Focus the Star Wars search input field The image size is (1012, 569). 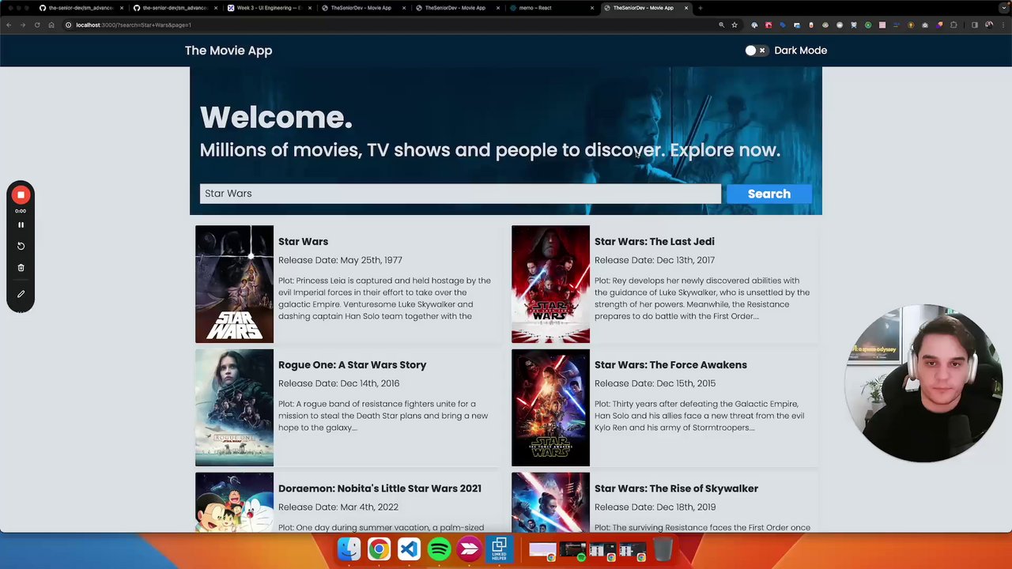click(x=460, y=194)
